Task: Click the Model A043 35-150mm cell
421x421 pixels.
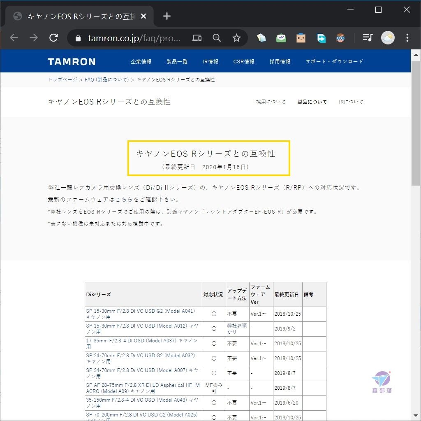Action: 143,403
